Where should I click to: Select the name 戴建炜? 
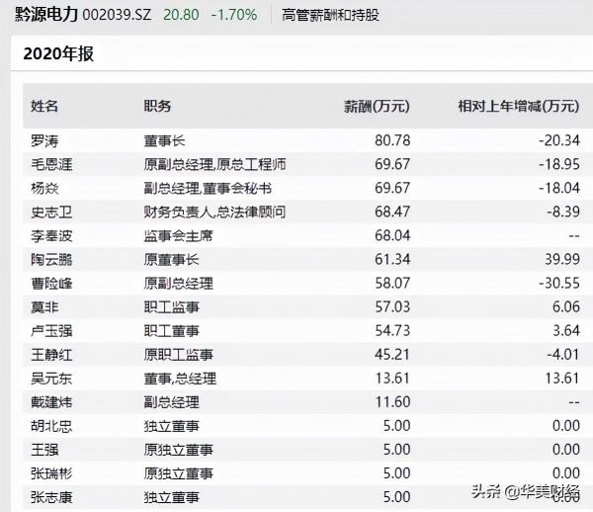coord(51,402)
